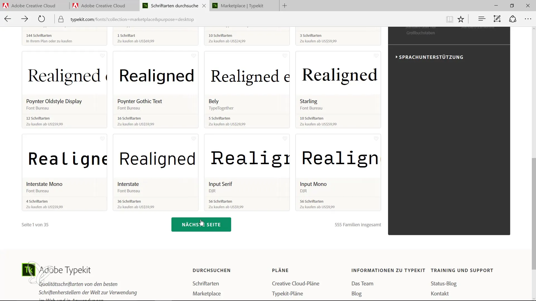The width and height of the screenshot is (536, 301).
Task: Click '144 Schriftarten' card text
Action: (x=39, y=35)
